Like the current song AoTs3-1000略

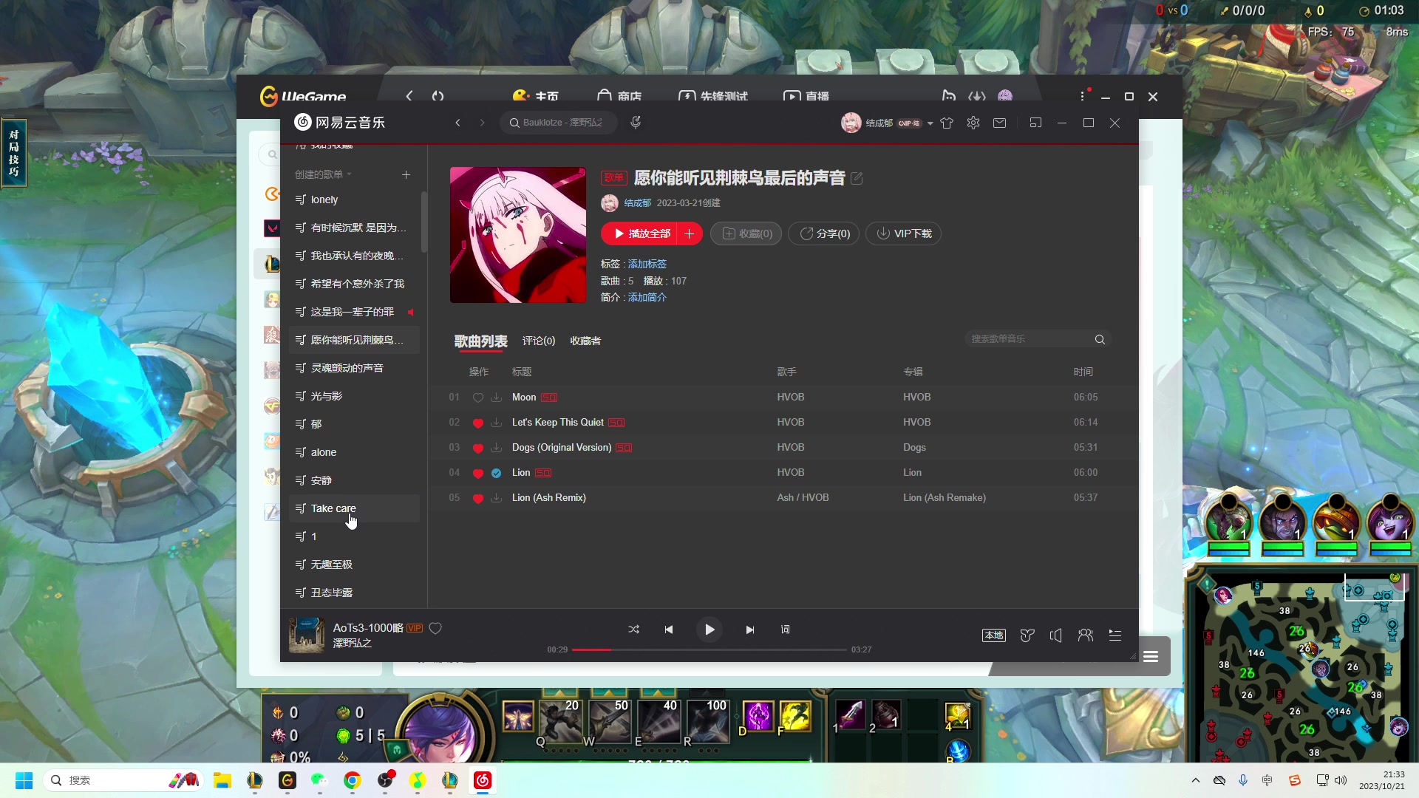click(x=435, y=628)
